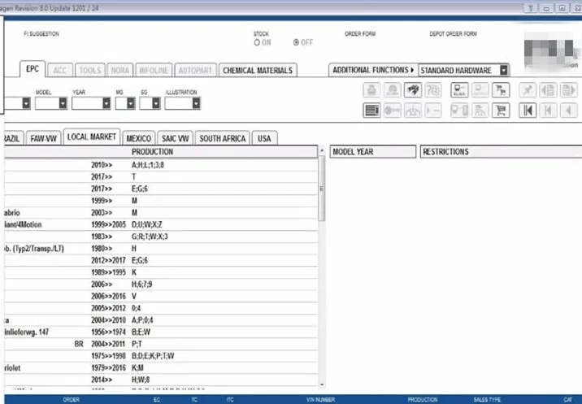582x404 pixels.
Task: Click the PRODUCTION column header
Action: tap(152, 151)
